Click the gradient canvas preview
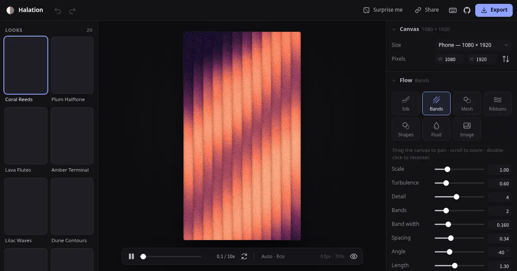 (242, 136)
